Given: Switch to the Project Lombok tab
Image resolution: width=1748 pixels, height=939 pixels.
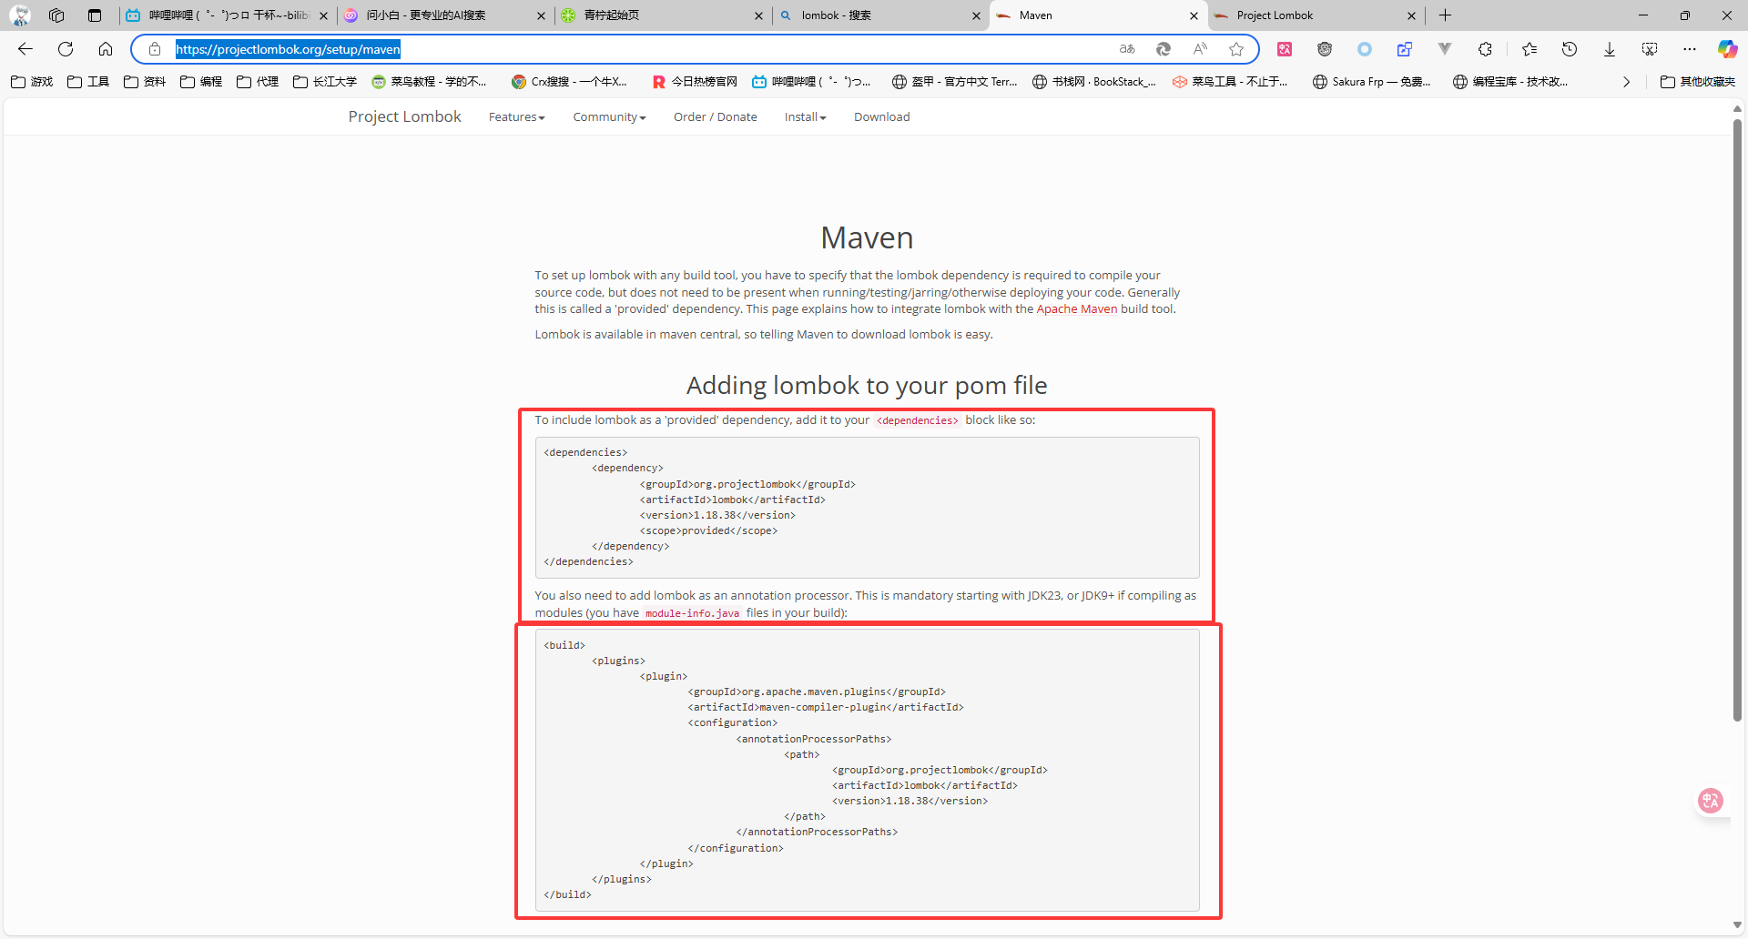Looking at the screenshot, I should pyautogui.click(x=1311, y=15).
